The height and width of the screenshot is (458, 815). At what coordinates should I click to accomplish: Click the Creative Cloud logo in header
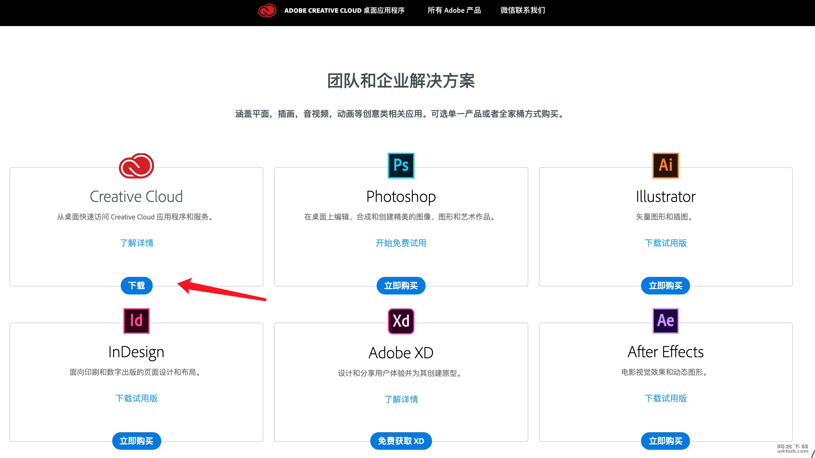267,10
